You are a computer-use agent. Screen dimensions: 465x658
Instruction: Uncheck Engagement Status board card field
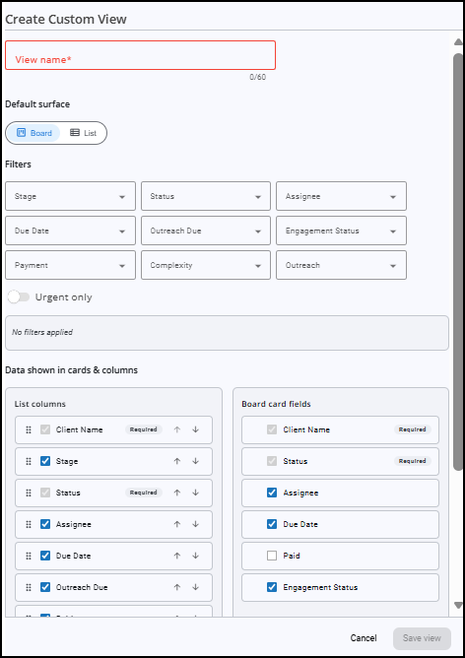272,587
